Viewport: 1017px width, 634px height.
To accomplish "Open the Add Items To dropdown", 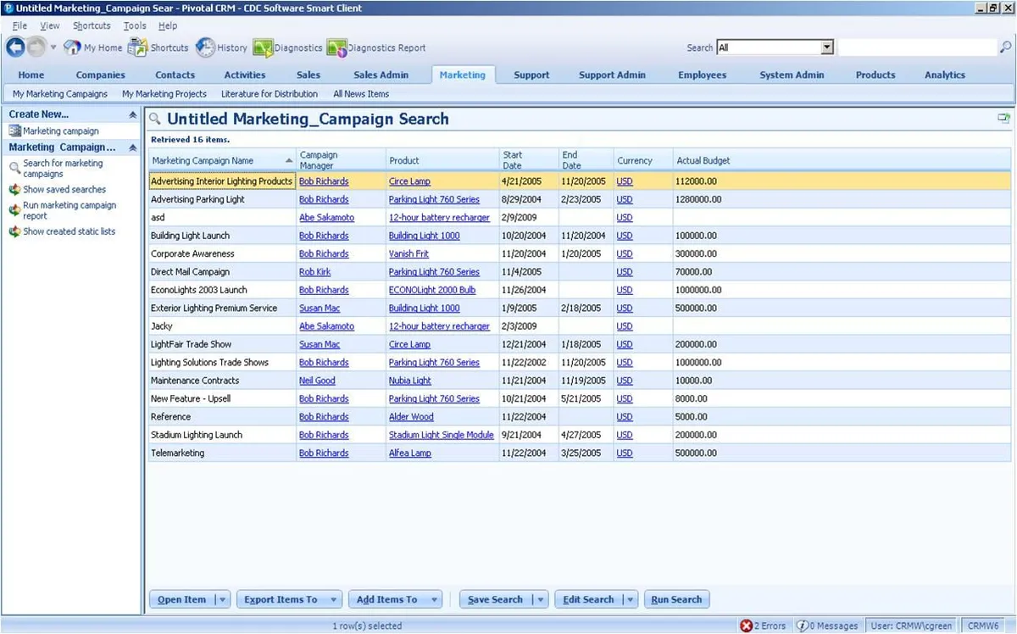I will [434, 599].
